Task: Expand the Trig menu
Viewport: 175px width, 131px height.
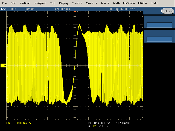Action: 52,3
